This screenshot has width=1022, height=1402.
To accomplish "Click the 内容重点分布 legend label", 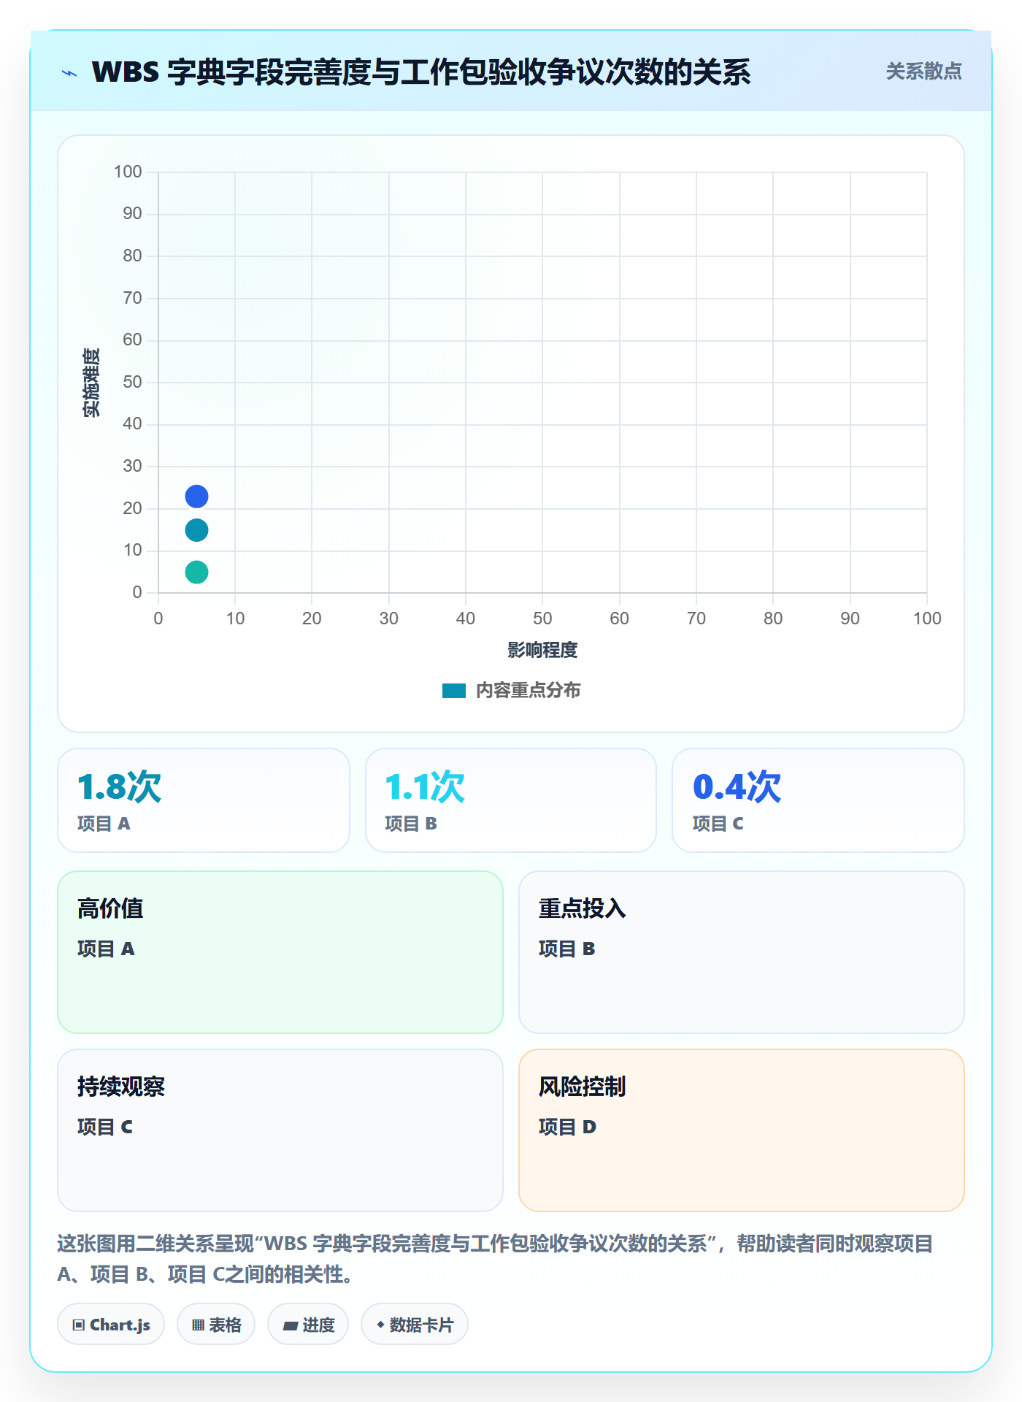I will tap(528, 691).
